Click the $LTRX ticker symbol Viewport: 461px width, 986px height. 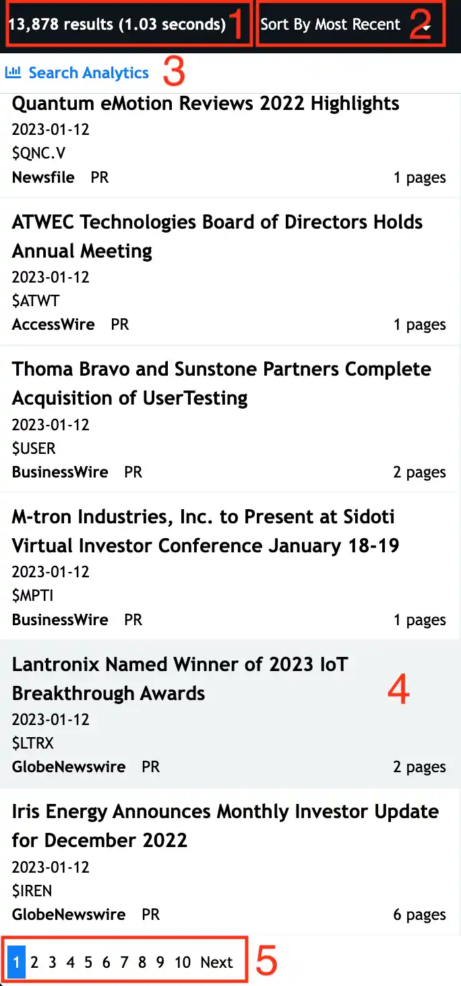click(32, 743)
